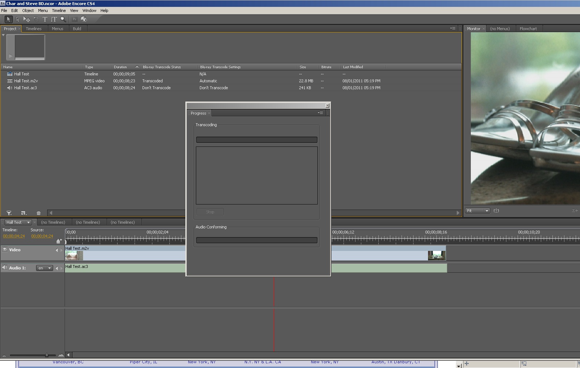
Task: Pick the Vertical Text tool
Action: point(54,19)
